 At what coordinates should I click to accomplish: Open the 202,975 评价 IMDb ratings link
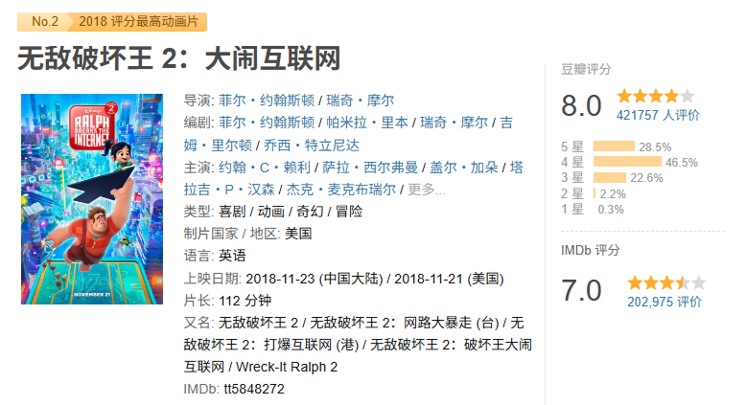pyautogui.click(x=664, y=302)
